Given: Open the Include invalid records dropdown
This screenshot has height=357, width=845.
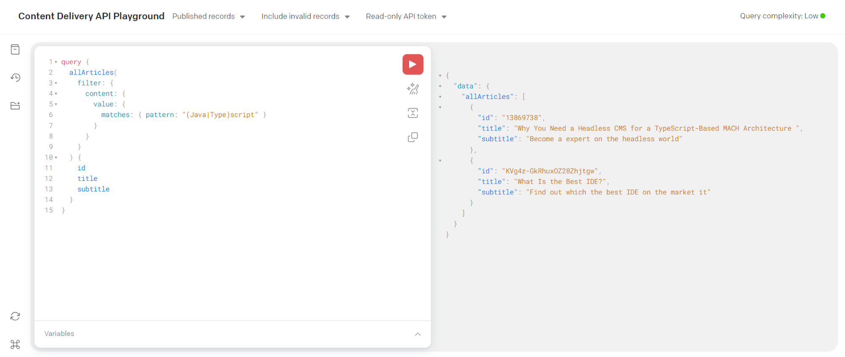Looking at the screenshot, I should (305, 16).
